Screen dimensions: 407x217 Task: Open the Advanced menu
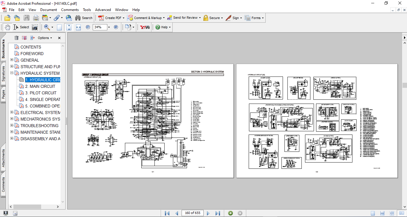103,10
